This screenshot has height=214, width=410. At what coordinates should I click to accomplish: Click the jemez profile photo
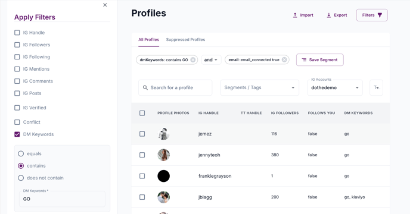[x=164, y=134]
